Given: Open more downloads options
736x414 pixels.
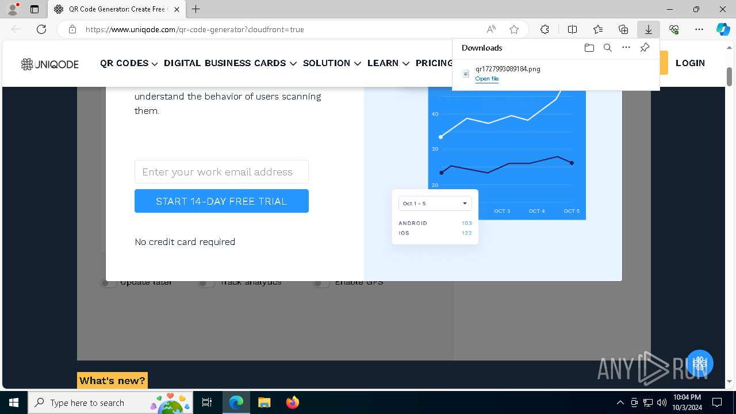Looking at the screenshot, I should pos(626,48).
